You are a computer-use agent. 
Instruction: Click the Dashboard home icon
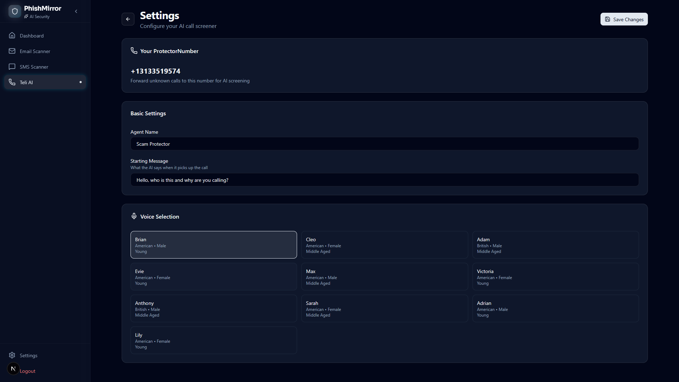tap(12, 35)
